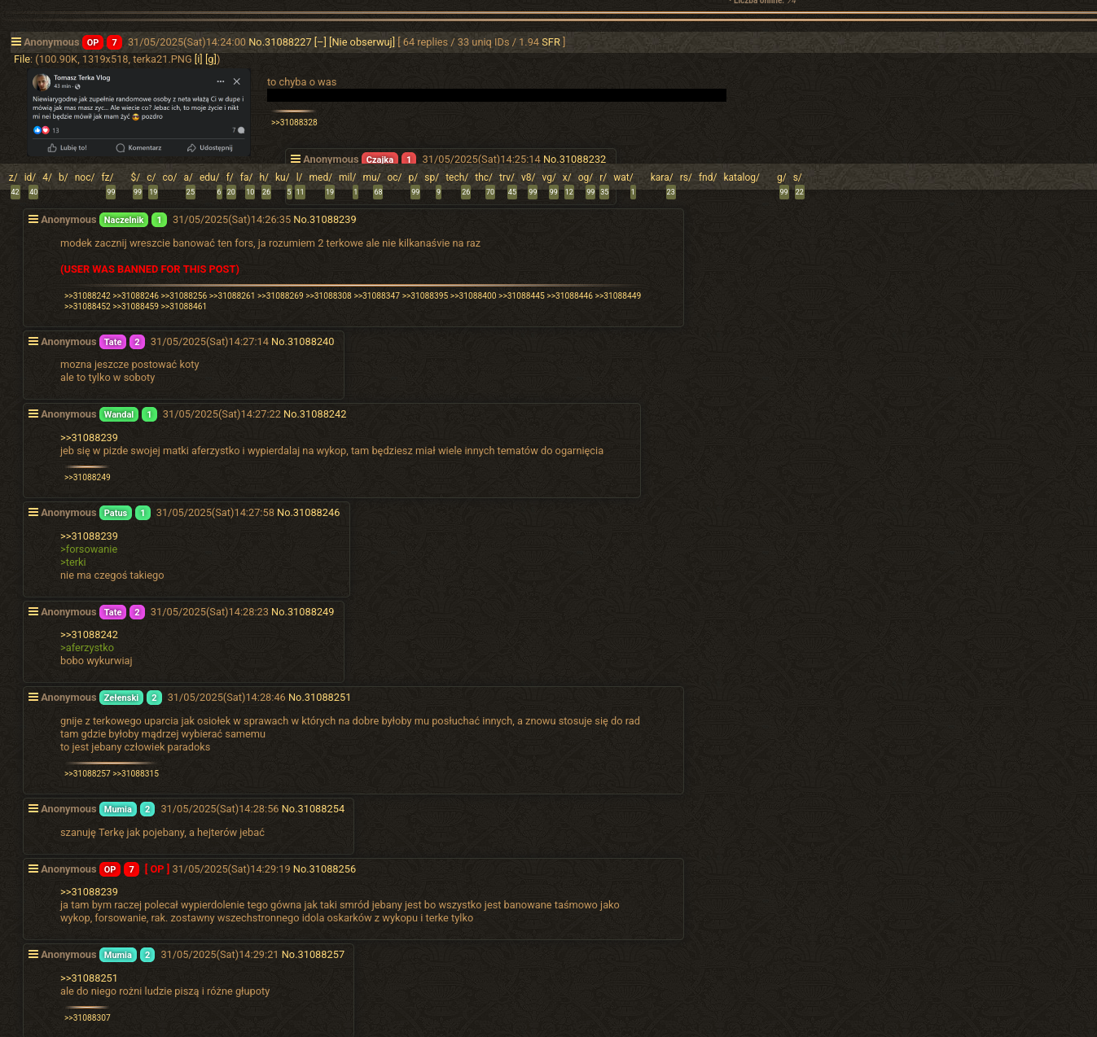Click the Patus ID badge
Viewport: 1097px width, 1037px height.
point(116,513)
